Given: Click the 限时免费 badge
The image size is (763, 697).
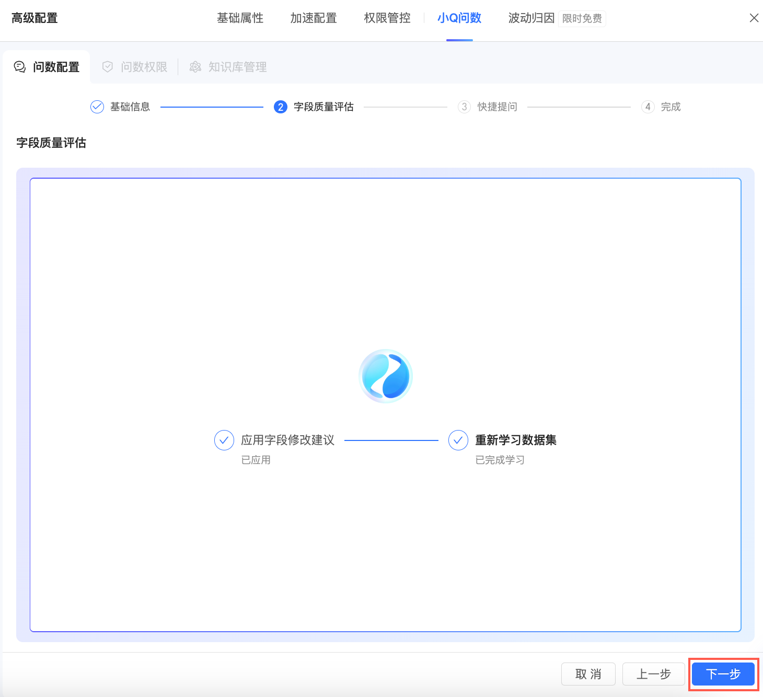Looking at the screenshot, I should 582,19.
